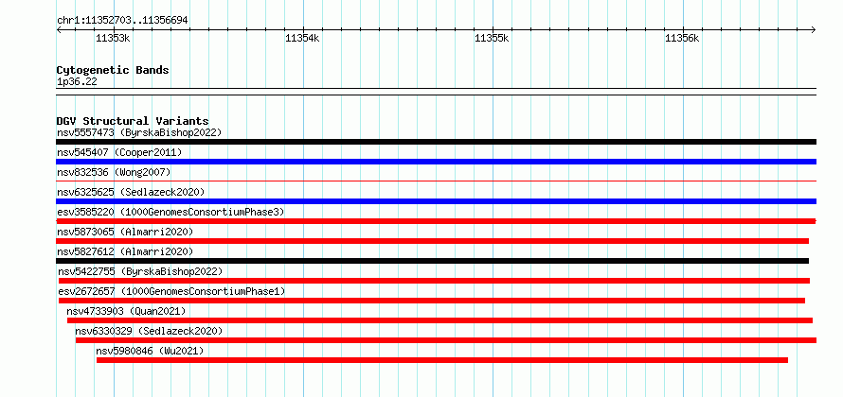Click the red nsv5980846 variant bar
The image size is (843, 397).
442,360
